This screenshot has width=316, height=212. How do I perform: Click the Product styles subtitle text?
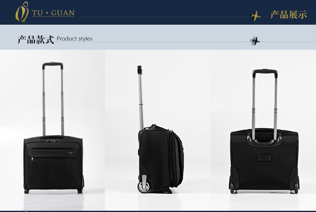tap(75, 38)
